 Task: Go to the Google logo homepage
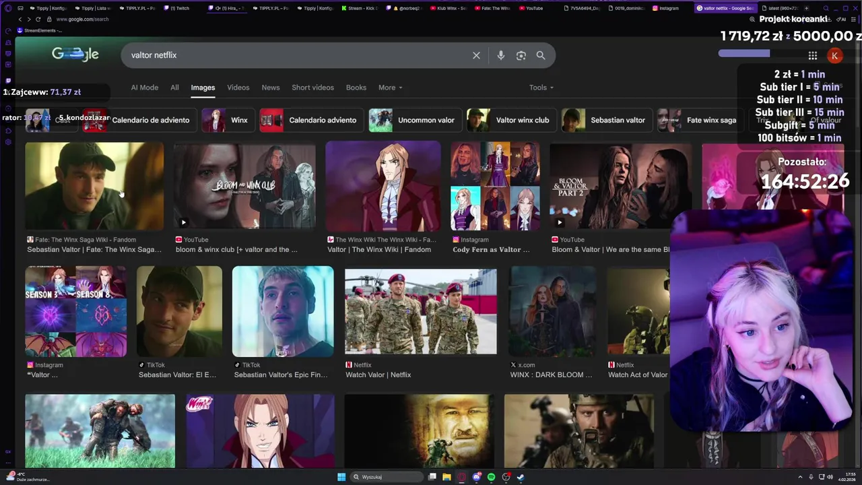coord(75,55)
